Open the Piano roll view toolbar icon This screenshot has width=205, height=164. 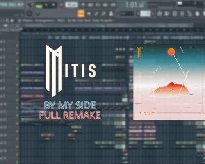[x=167, y=14]
